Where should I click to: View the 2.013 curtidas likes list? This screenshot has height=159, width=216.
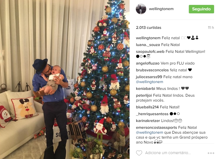point(149,27)
